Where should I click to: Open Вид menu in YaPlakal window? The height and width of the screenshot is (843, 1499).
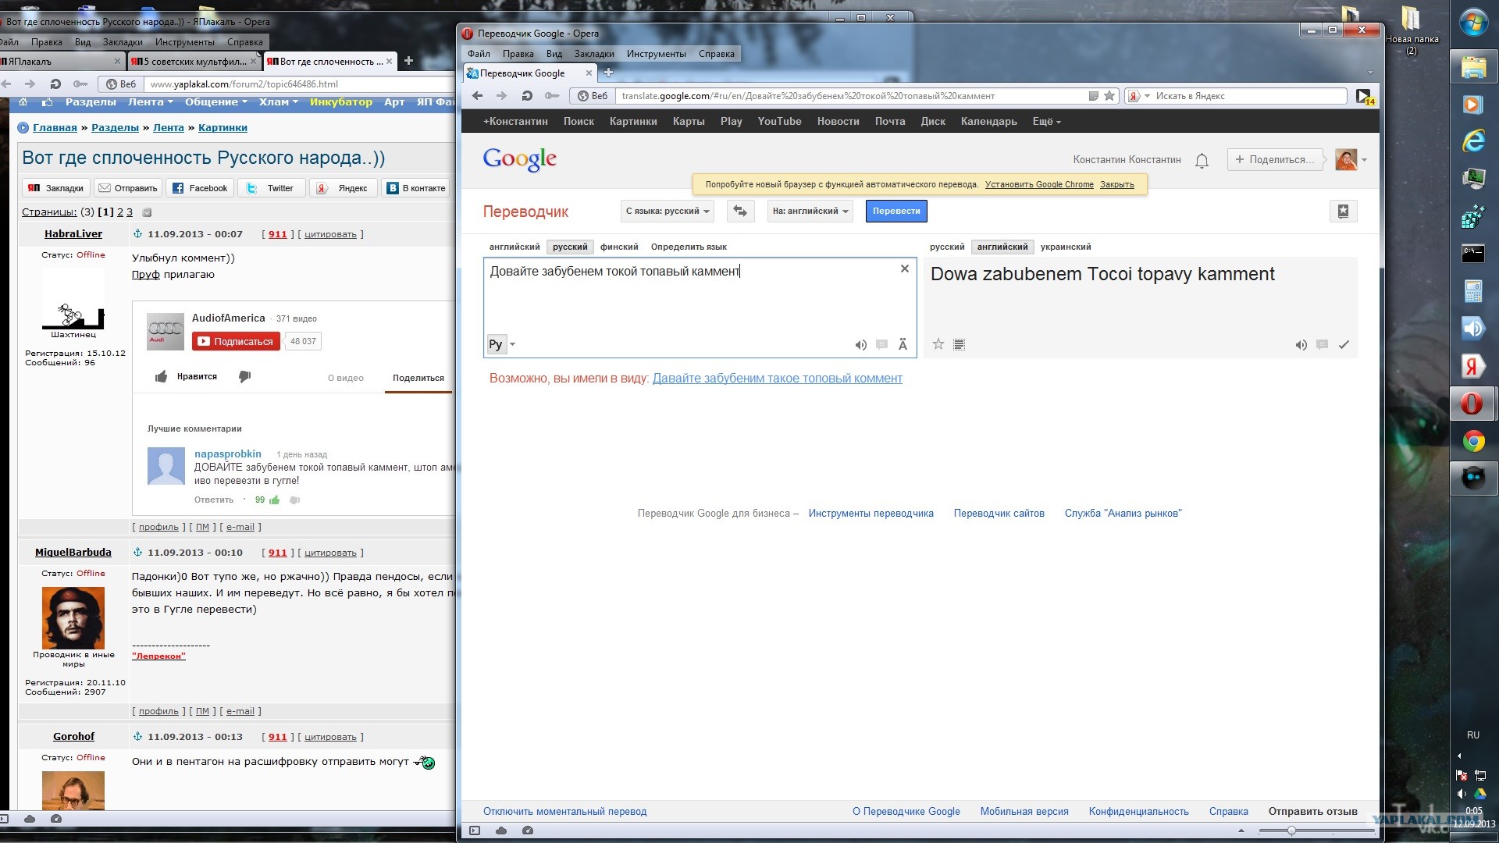pos(83,42)
